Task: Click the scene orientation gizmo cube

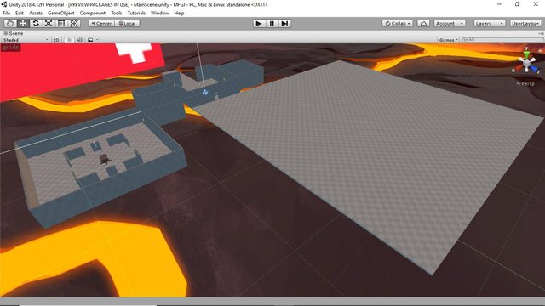Action: point(527,63)
